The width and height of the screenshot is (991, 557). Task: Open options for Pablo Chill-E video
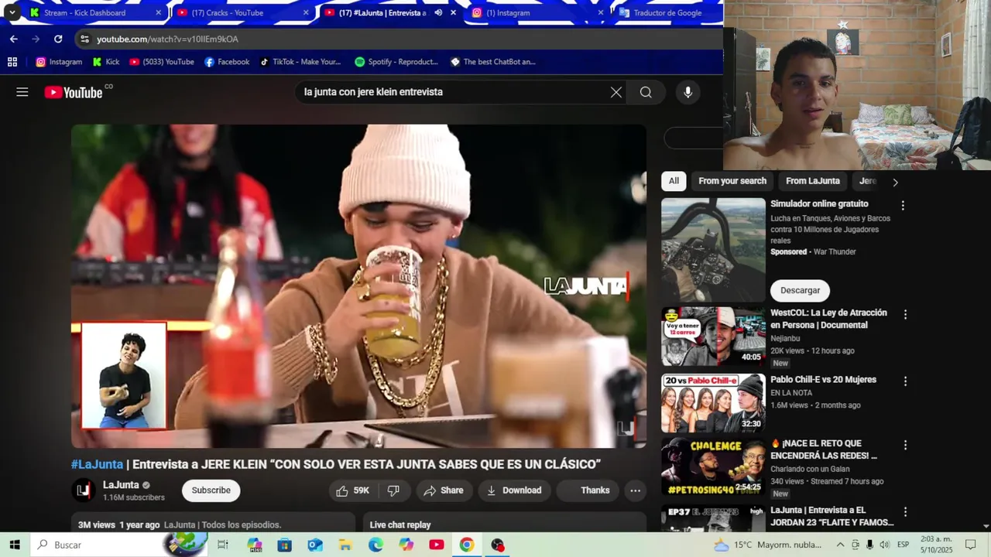click(x=905, y=381)
